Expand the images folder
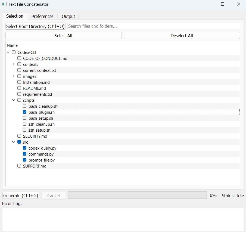Viewport: 246px width, 232px height. click(x=14, y=76)
